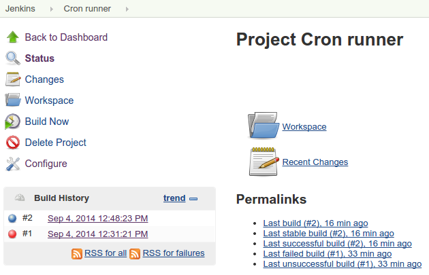The width and height of the screenshot is (429, 275).
Task: Click the RSS feed icon for failures
Action: pyautogui.click(x=135, y=254)
